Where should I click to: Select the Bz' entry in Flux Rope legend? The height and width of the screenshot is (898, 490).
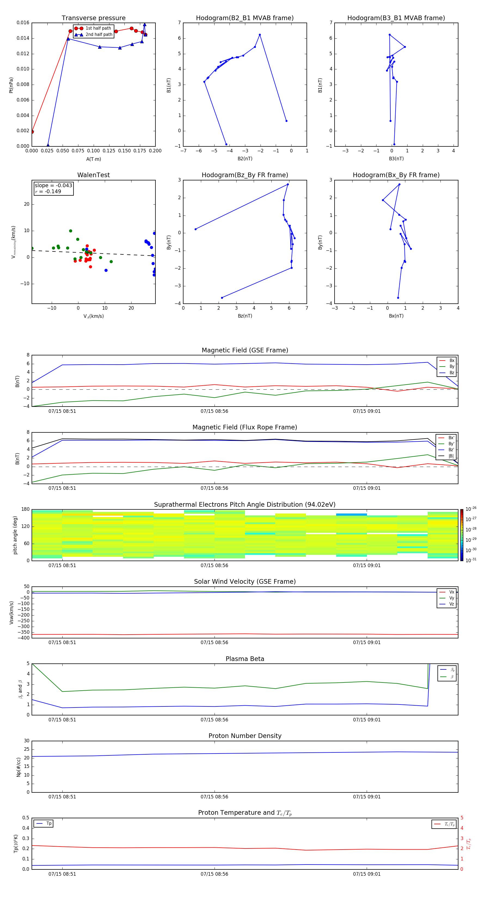tap(446, 450)
